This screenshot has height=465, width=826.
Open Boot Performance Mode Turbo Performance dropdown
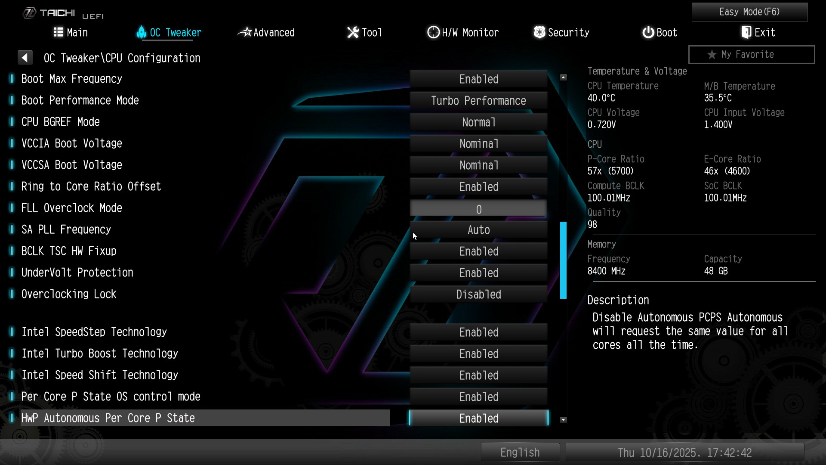tap(478, 101)
